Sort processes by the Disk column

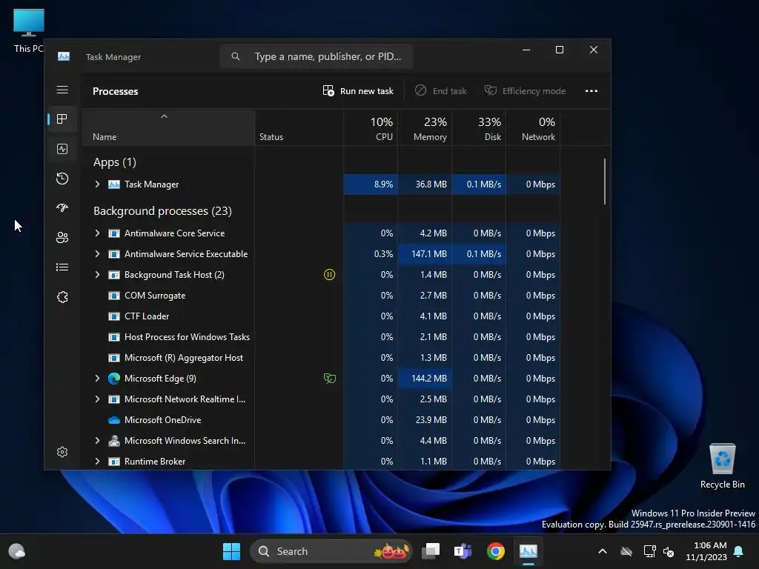[479, 127]
